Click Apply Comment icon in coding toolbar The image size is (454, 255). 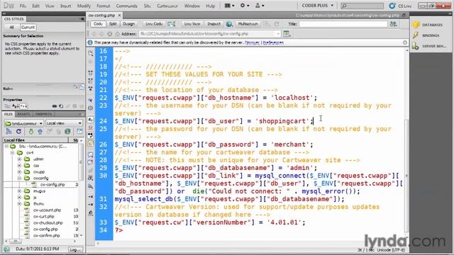point(91,154)
